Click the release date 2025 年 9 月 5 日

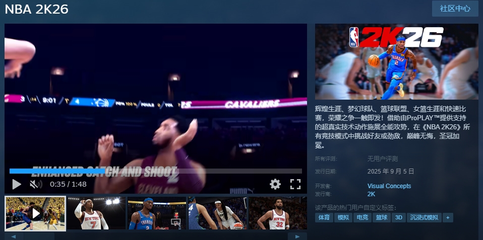pos(390,171)
